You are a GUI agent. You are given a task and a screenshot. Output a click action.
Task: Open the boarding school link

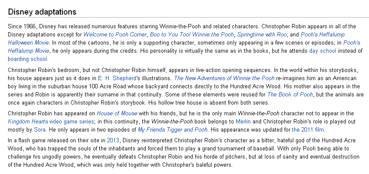point(27,59)
